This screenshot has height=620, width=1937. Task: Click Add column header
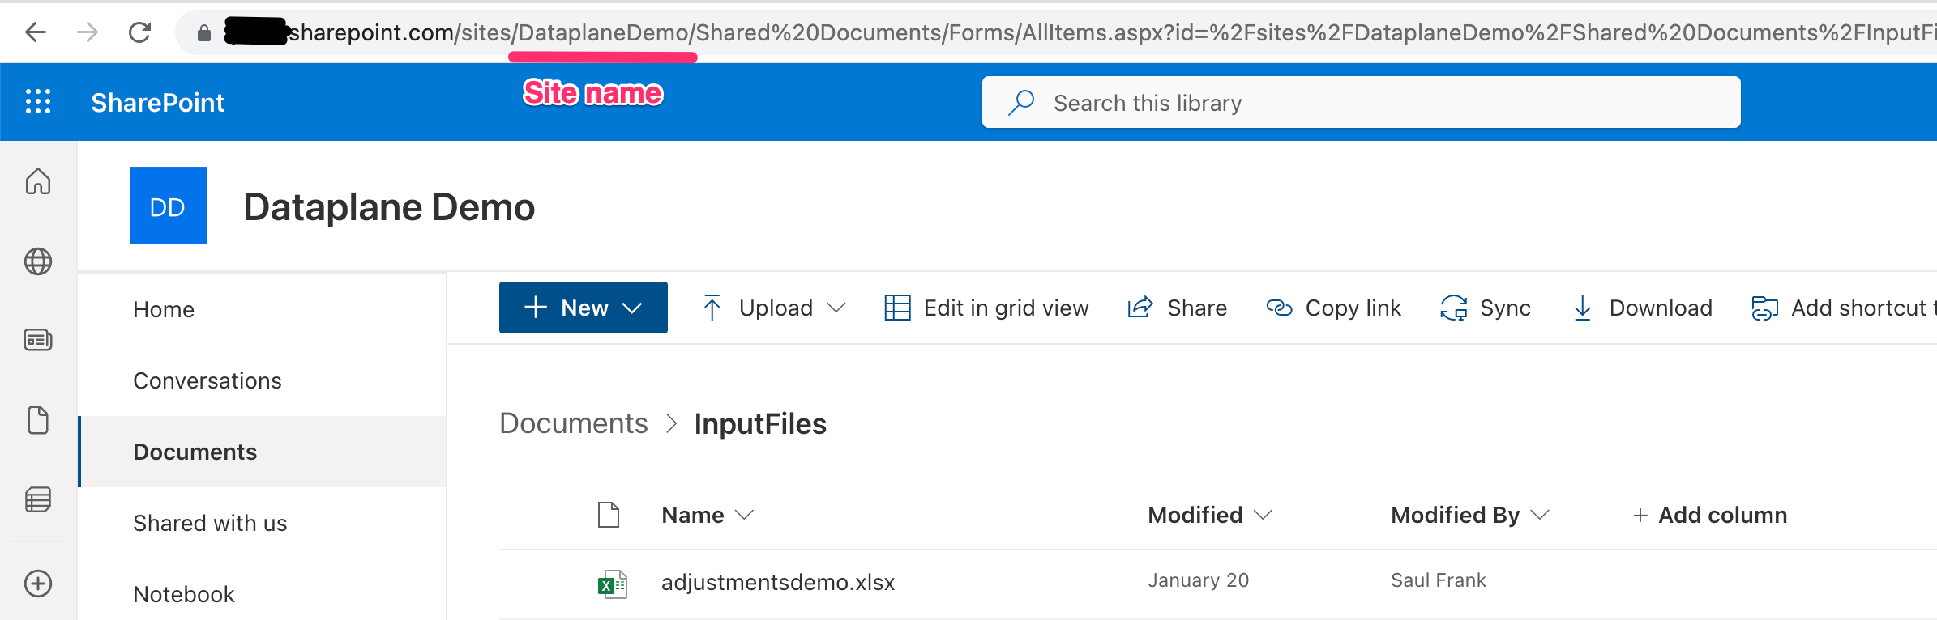1710,515
